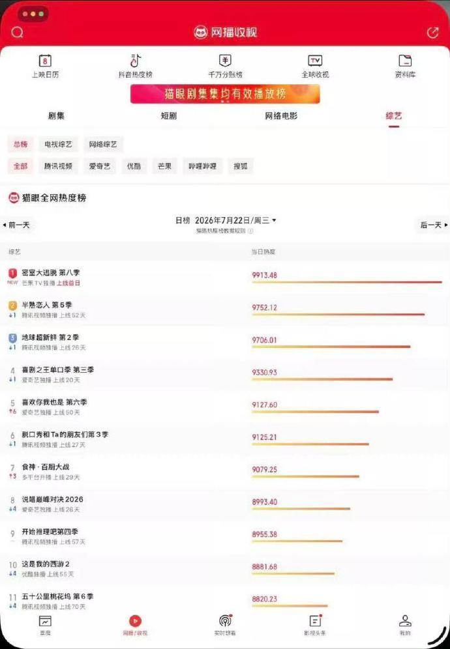Viewport: 450px width, 649px height.
Task: Tap the 我的 profile icon
Action: (405, 621)
